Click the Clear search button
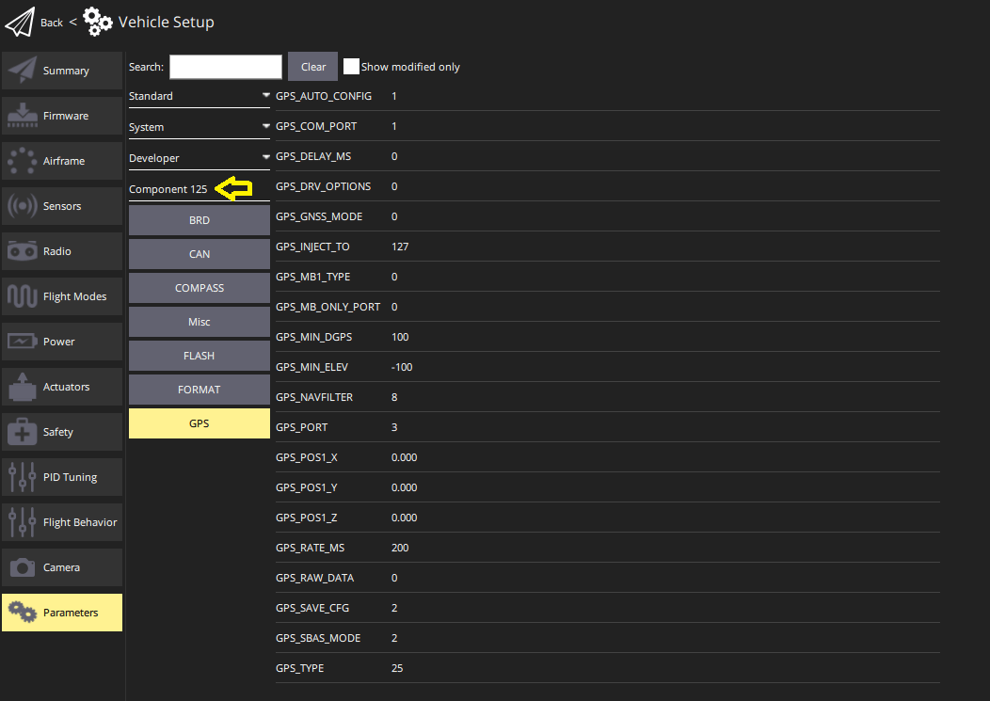The image size is (990, 701). [312, 66]
